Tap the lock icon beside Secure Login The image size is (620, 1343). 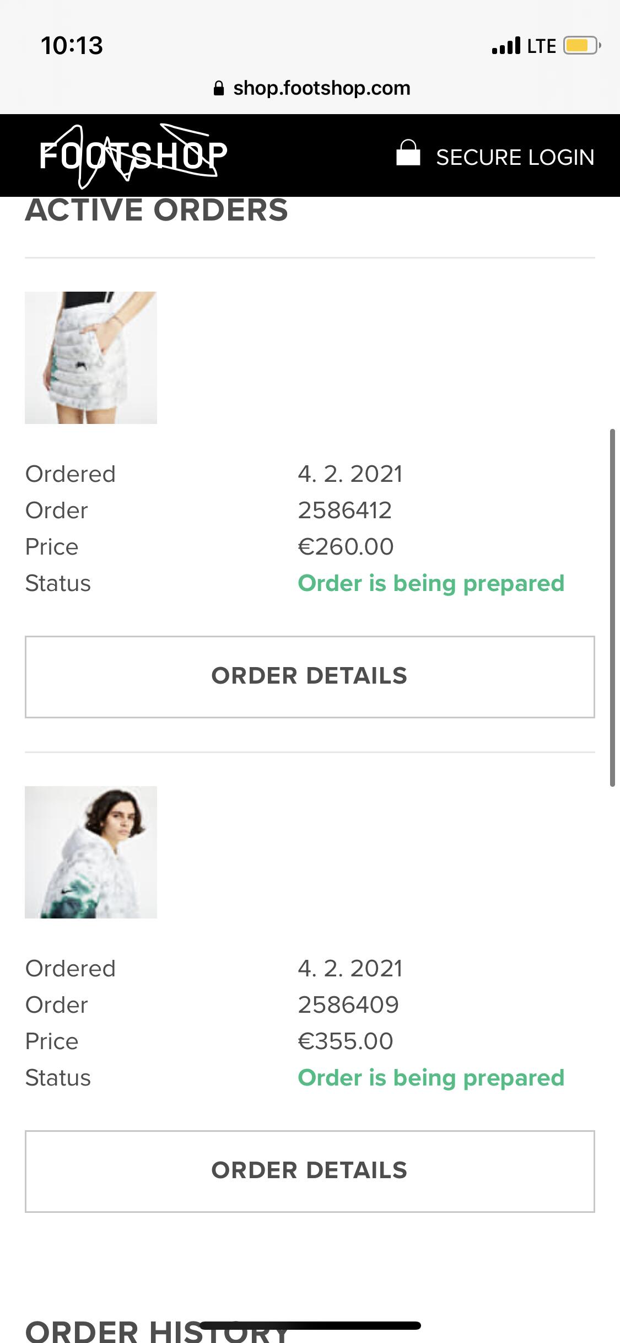pos(408,154)
